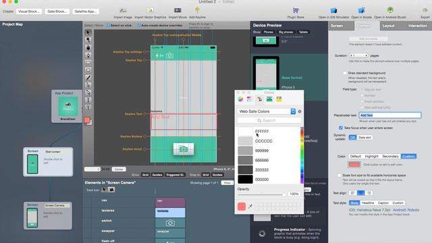Click the Add Keyline icon

[197, 10]
